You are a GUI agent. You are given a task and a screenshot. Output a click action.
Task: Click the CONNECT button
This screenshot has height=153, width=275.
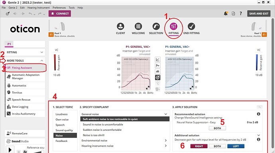coord(60,14)
